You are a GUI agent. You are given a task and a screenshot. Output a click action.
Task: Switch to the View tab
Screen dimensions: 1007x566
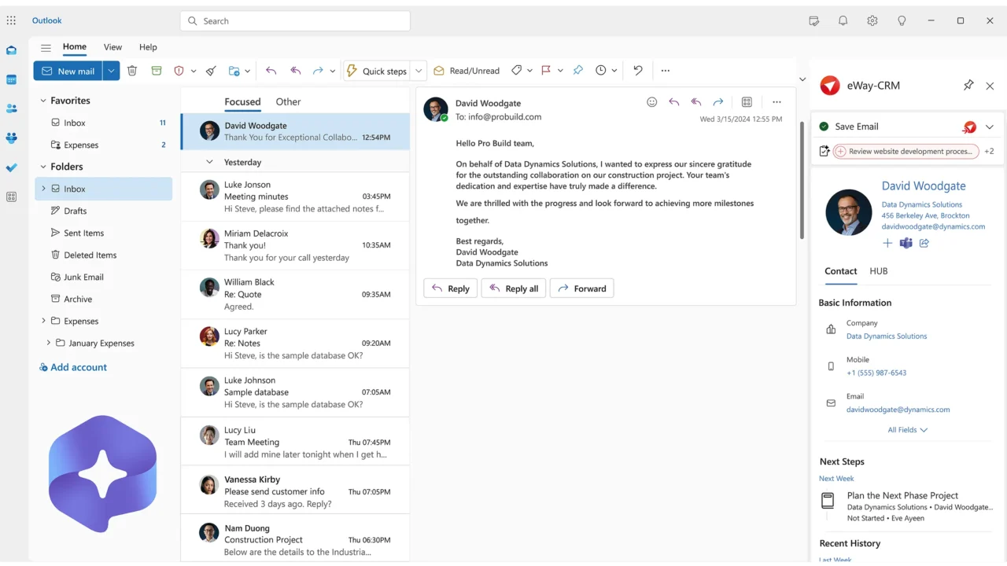pos(113,47)
